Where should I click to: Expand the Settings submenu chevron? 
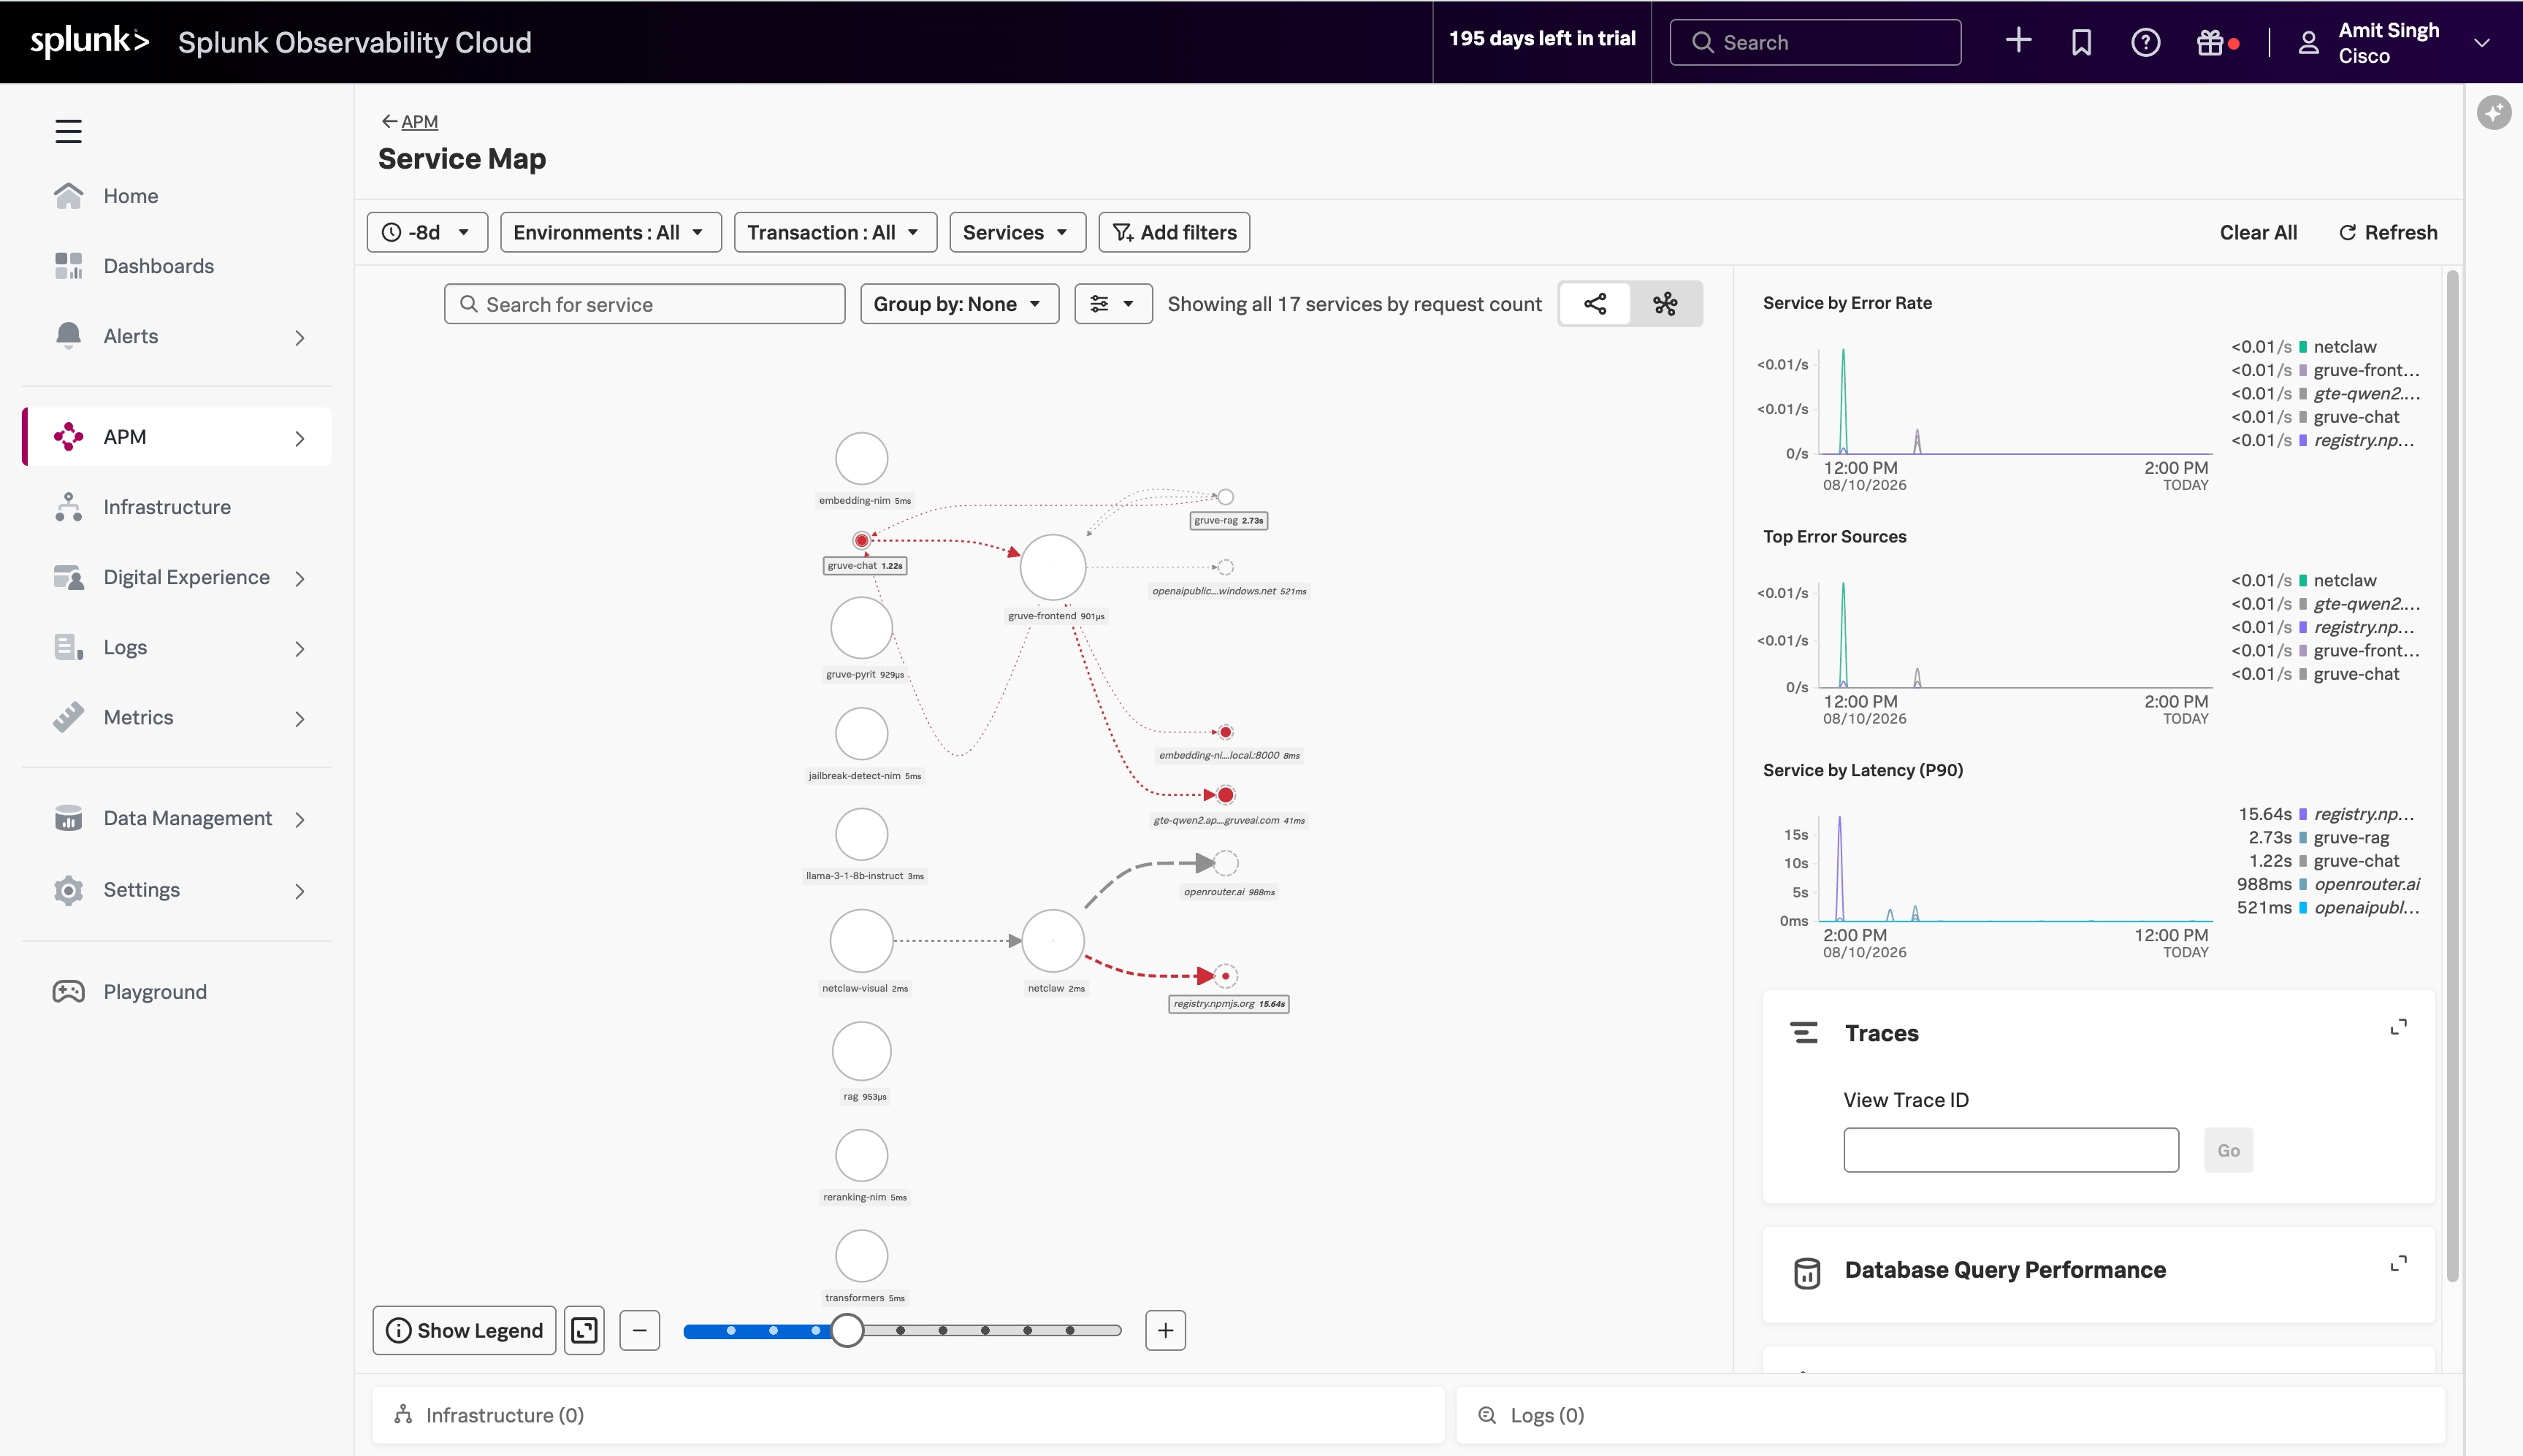point(299,891)
